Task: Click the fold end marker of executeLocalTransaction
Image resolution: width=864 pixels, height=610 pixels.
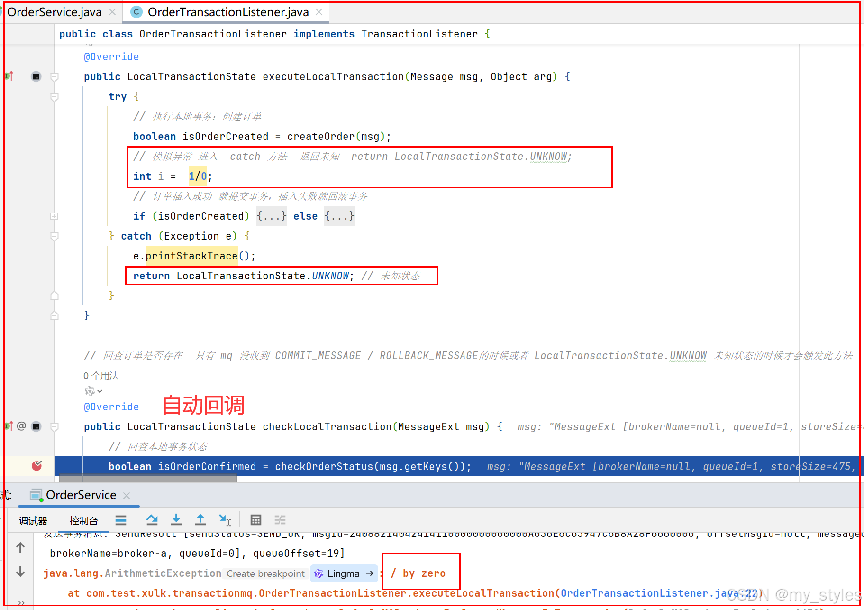Action: tap(55, 315)
